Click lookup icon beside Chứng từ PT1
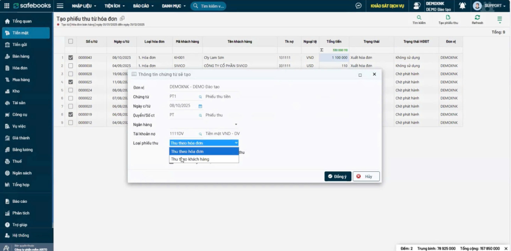This screenshot has width=511, height=251. click(201, 97)
